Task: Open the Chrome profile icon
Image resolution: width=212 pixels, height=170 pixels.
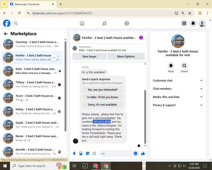Action: click(x=200, y=13)
